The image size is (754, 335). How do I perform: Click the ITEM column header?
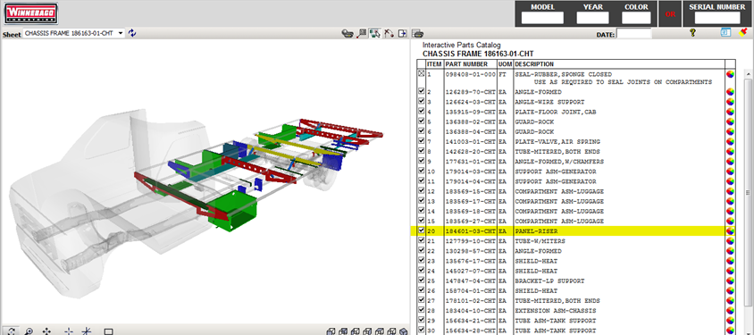(x=434, y=64)
